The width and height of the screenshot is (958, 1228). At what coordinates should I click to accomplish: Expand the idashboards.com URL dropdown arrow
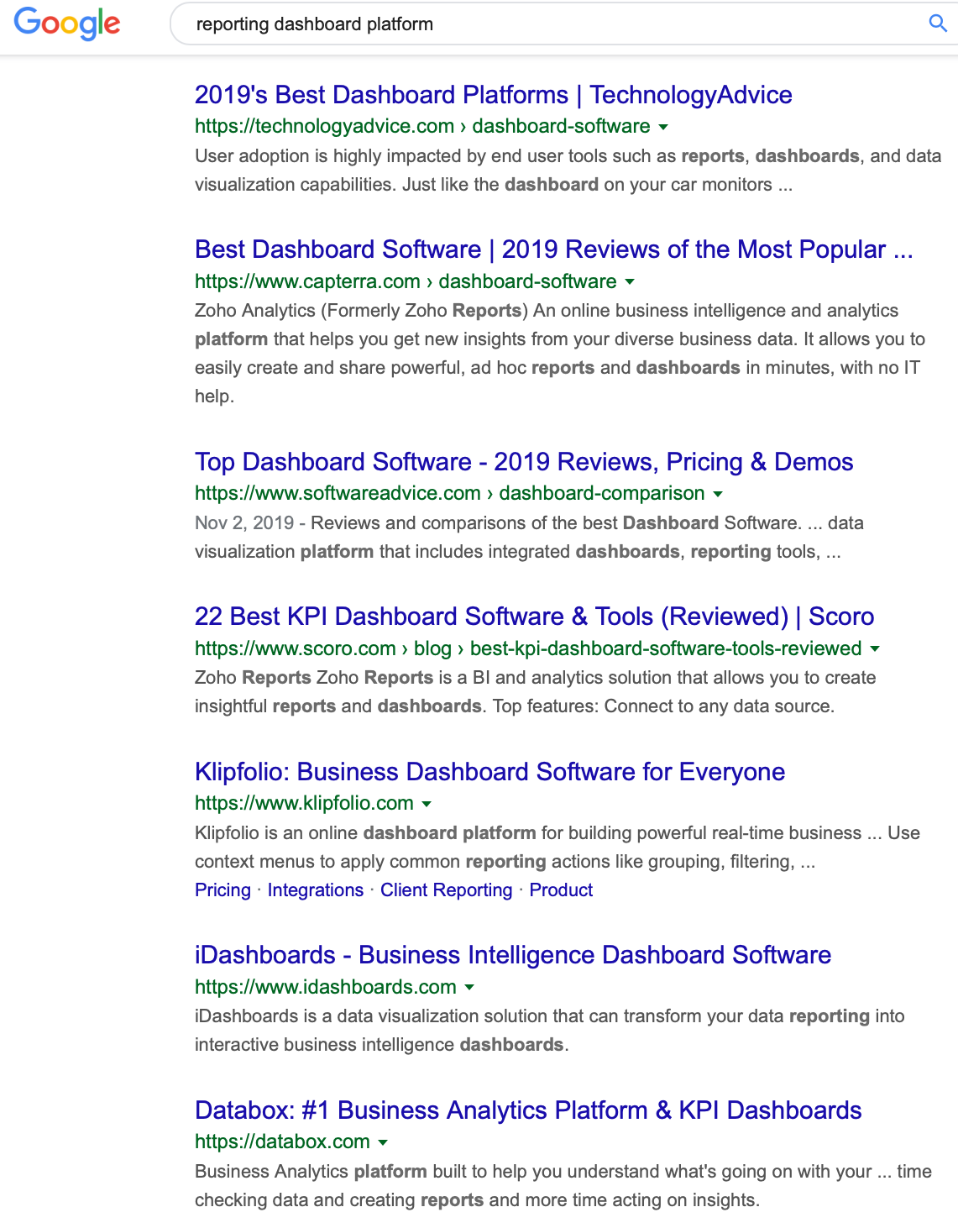(469, 988)
